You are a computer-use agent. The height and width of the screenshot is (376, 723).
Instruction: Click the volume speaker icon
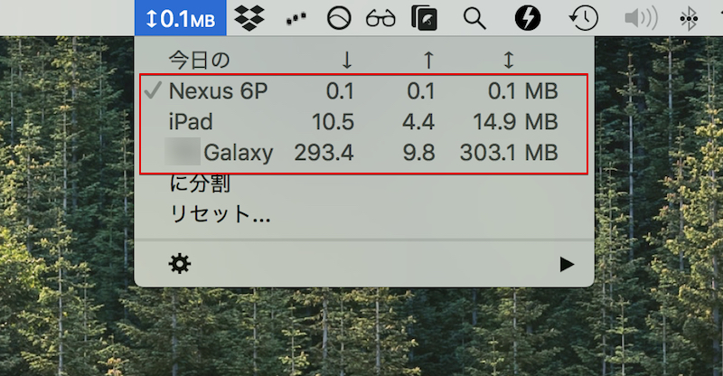tap(641, 18)
